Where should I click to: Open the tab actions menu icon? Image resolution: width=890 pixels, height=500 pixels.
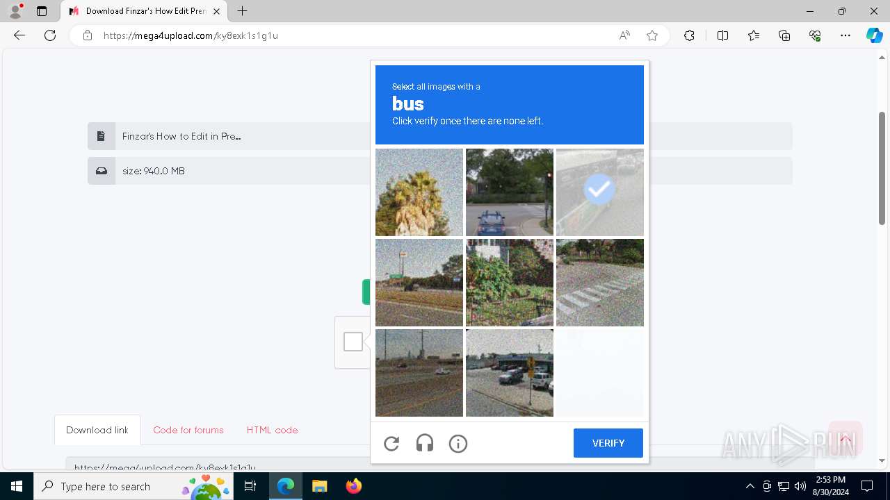pyautogui.click(x=42, y=11)
